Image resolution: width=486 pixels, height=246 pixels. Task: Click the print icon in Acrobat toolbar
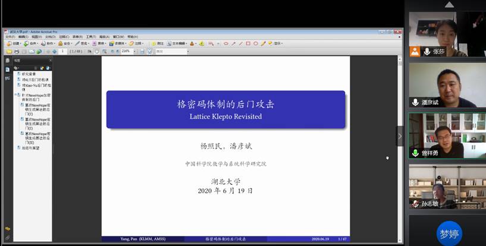[x=17, y=51]
